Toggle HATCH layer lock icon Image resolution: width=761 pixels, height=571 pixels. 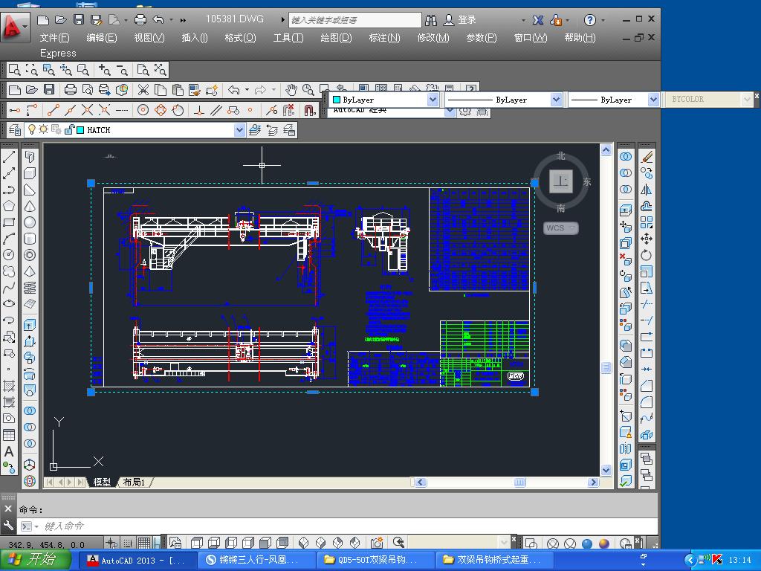tap(69, 130)
